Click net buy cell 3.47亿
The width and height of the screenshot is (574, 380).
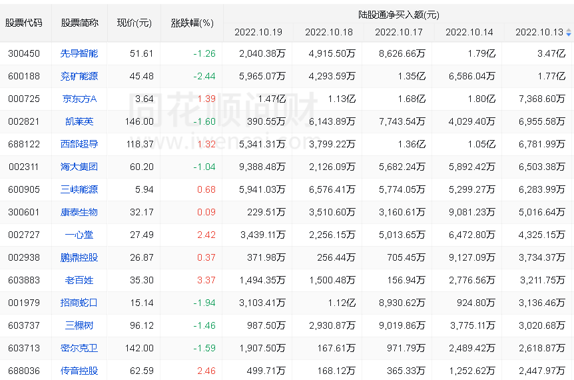(x=551, y=53)
